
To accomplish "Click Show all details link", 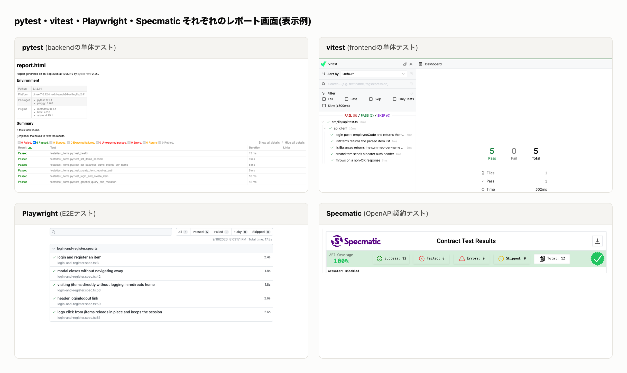I will pos(269,143).
